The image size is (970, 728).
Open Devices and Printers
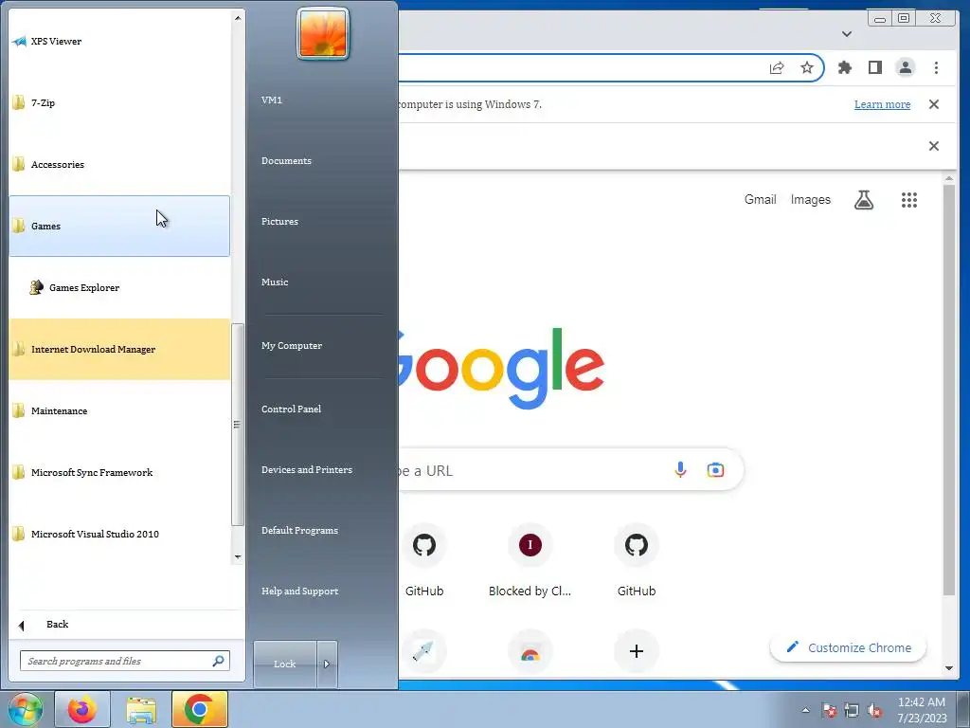click(x=307, y=470)
